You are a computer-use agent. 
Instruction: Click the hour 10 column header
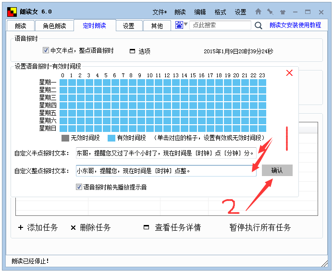(150, 75)
